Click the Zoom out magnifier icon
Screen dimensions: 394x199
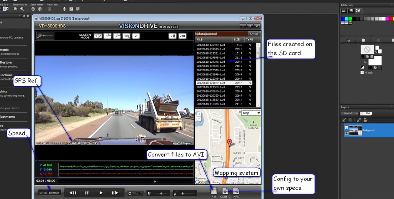15,9
